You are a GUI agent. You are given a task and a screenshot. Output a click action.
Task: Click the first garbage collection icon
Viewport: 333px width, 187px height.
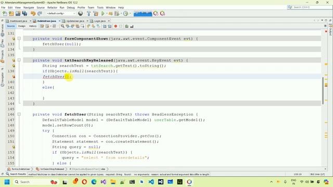156,14
